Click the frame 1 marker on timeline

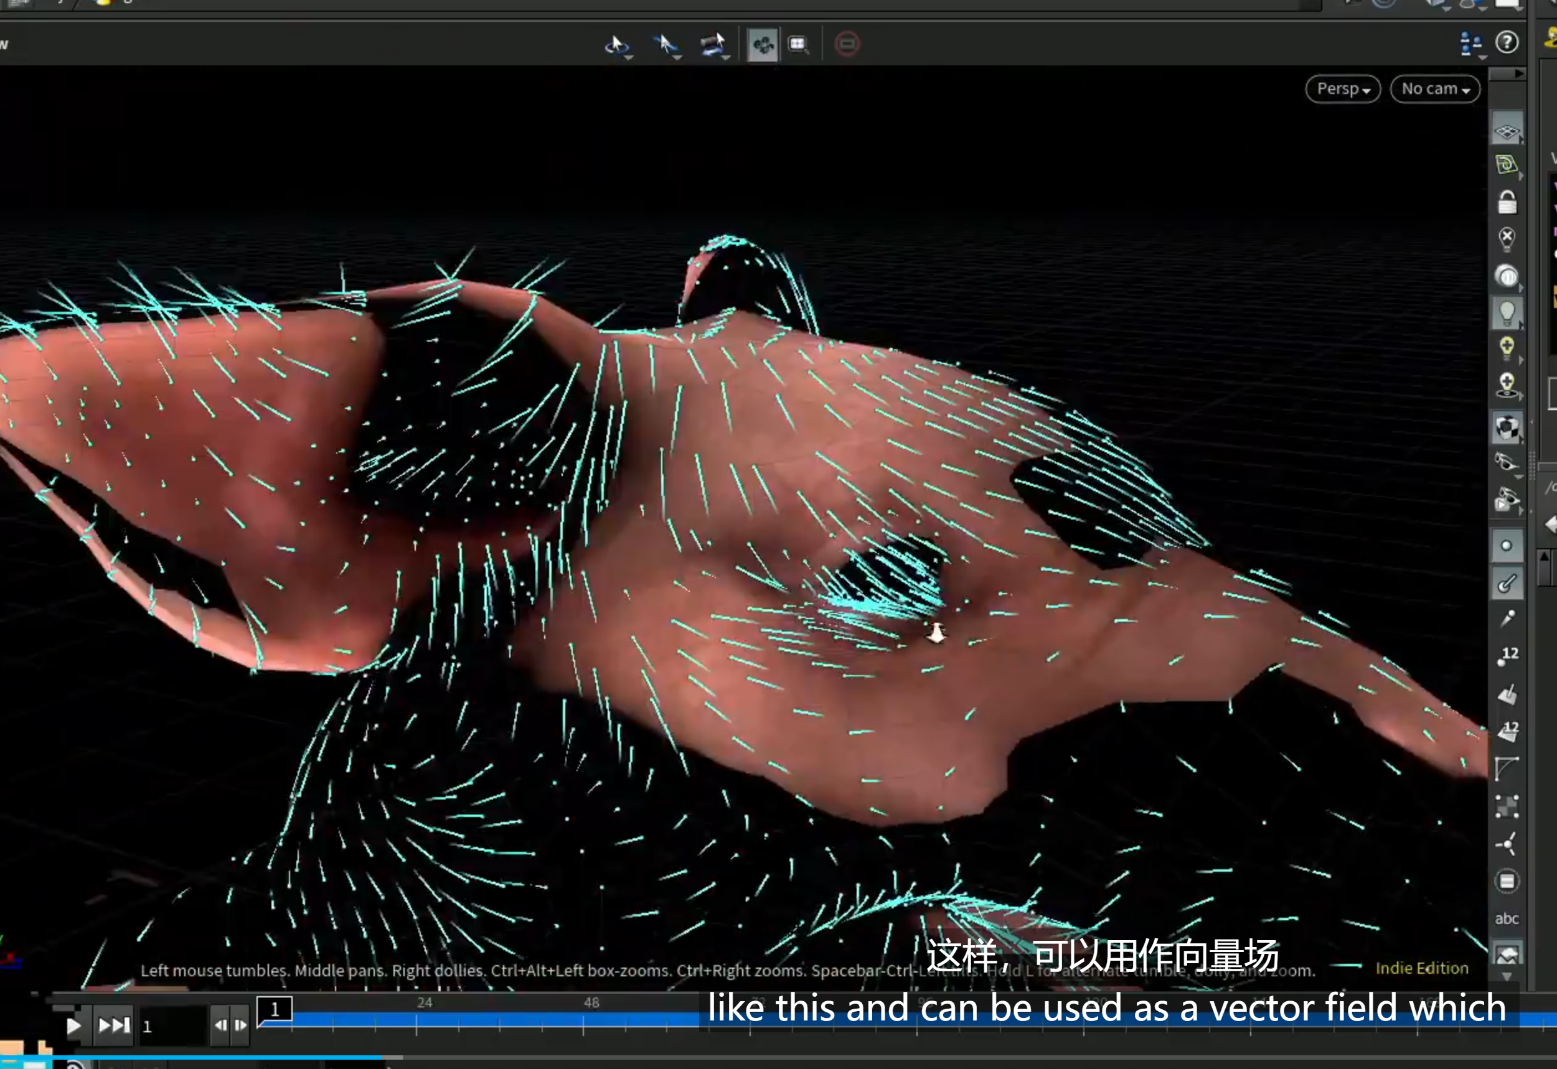pyautogui.click(x=275, y=1009)
